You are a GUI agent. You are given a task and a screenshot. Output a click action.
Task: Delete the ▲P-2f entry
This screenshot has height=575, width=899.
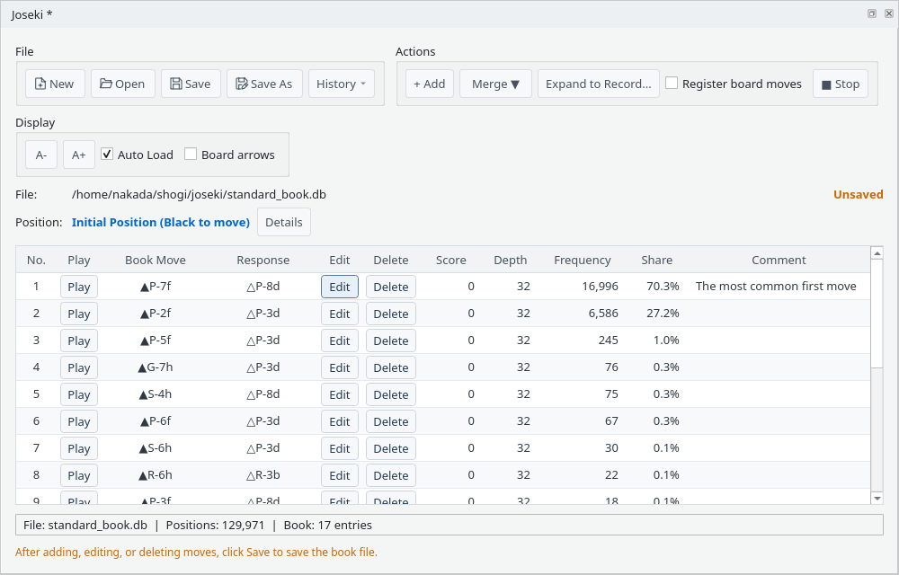point(390,314)
